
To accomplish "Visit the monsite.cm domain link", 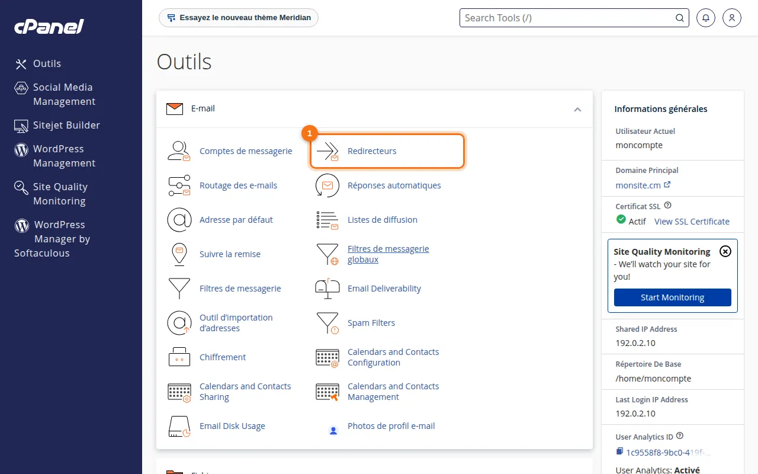I will (643, 185).
